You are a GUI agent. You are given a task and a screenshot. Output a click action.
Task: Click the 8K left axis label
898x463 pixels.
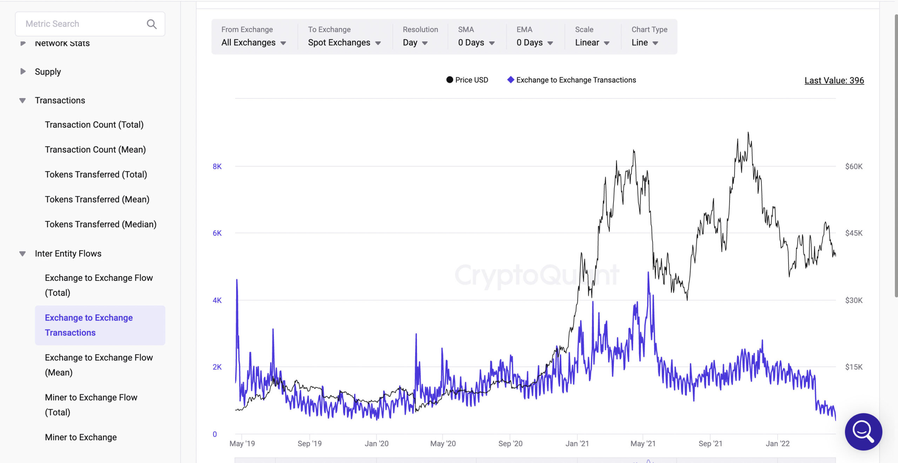pos(217,166)
